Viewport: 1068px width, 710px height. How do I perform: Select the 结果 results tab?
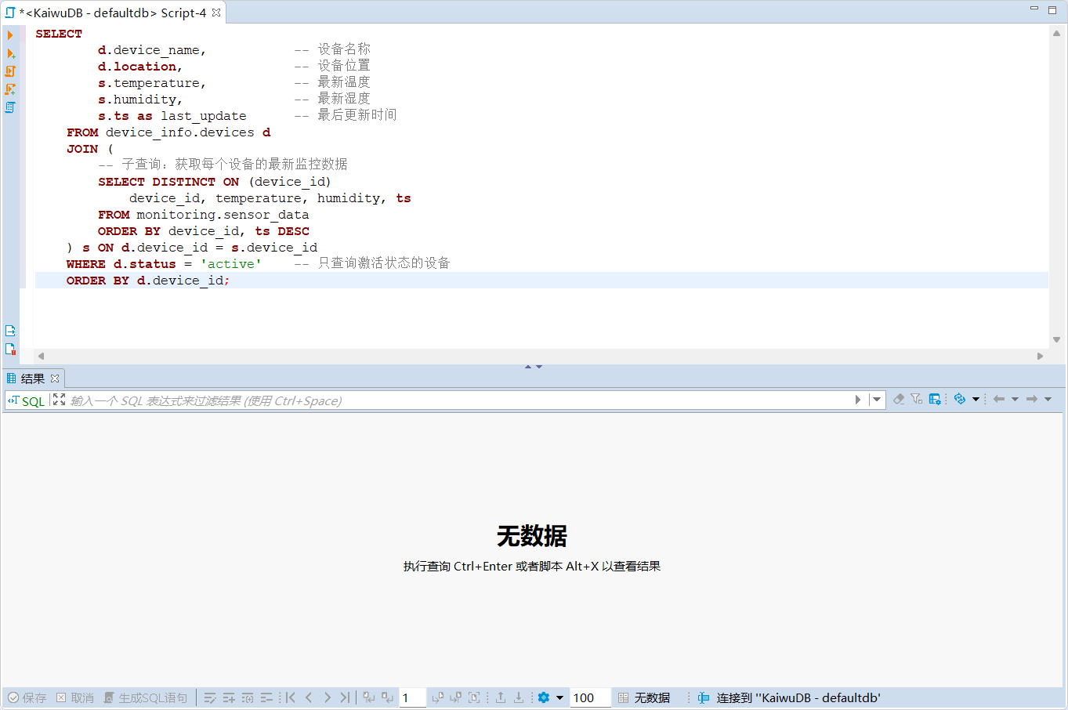tap(32, 379)
